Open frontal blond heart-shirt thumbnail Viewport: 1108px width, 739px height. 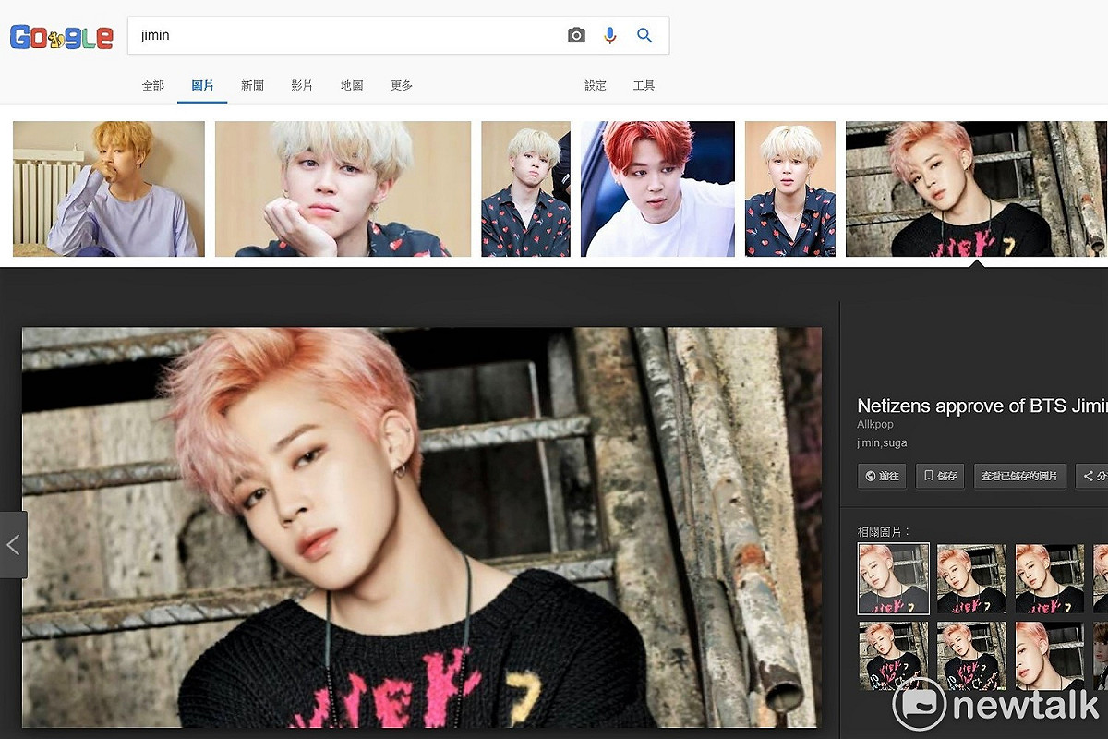[789, 188]
